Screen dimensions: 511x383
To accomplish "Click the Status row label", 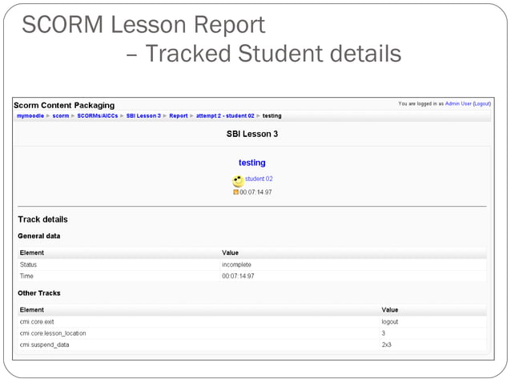I will click(28, 264).
